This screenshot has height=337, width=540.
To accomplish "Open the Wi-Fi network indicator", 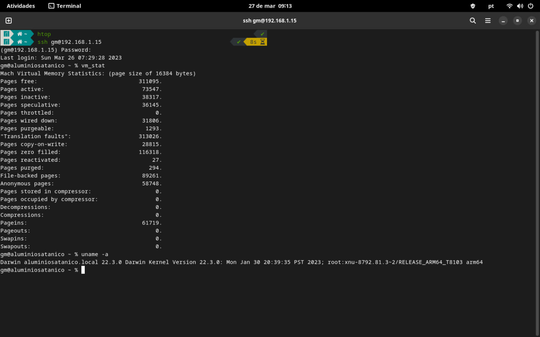I will 510,6.
